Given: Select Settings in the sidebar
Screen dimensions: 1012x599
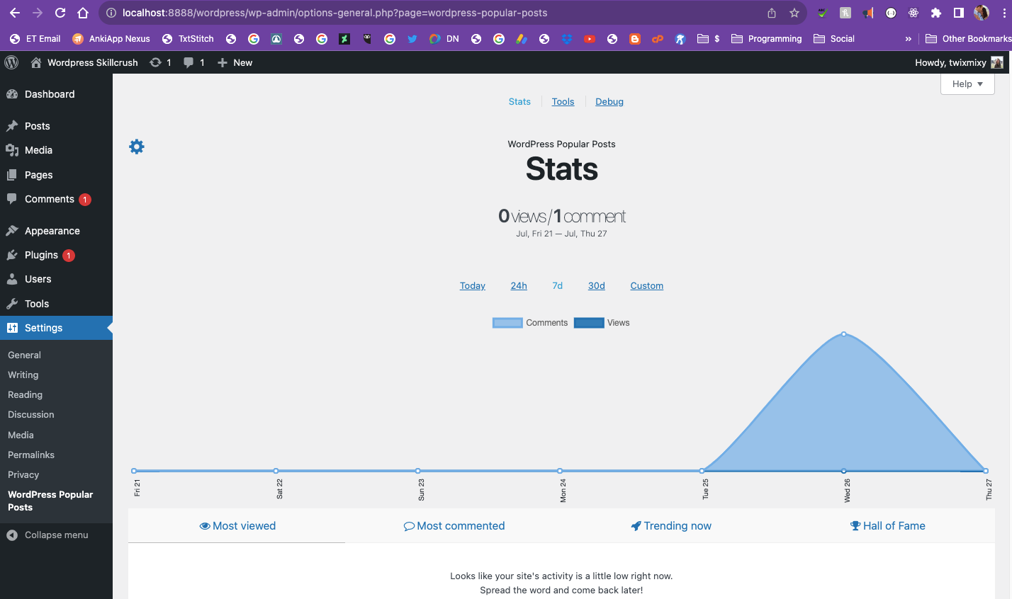Looking at the screenshot, I should [x=56, y=328].
